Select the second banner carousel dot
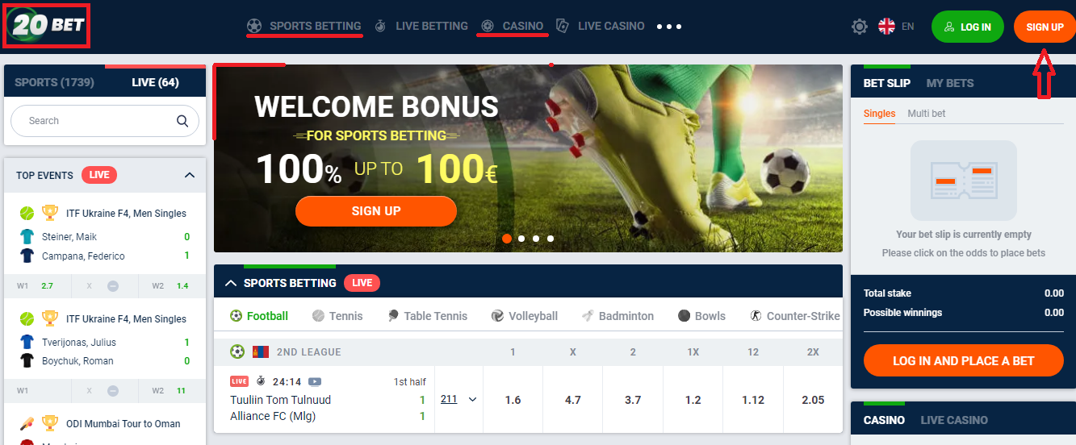Viewport: 1076px width, 445px height. [x=521, y=239]
